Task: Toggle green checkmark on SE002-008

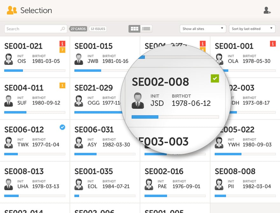Action: click(215, 79)
